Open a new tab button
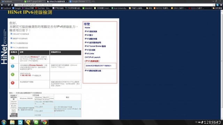Screen dimensions: 223x125 pyautogui.click(x=93, y=1)
